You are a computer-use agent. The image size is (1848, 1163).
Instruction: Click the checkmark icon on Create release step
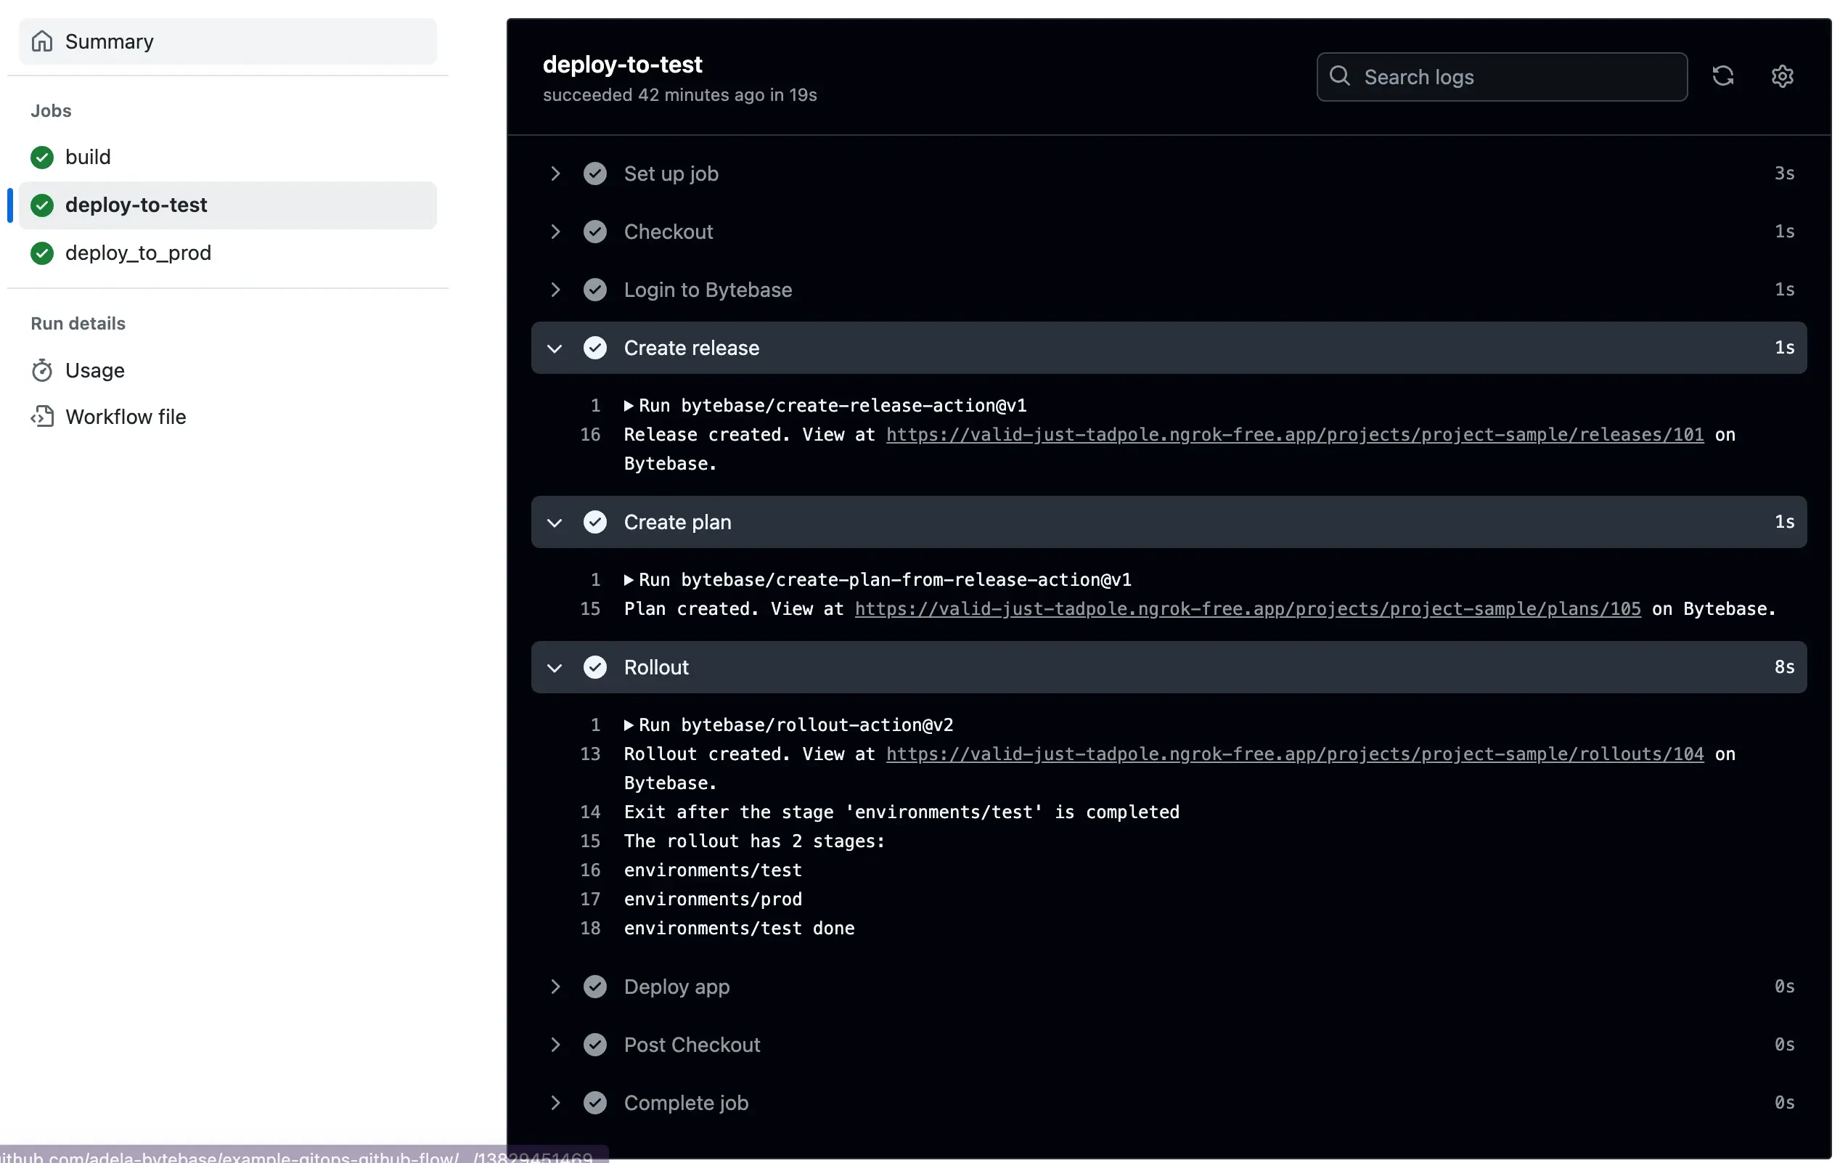click(595, 348)
